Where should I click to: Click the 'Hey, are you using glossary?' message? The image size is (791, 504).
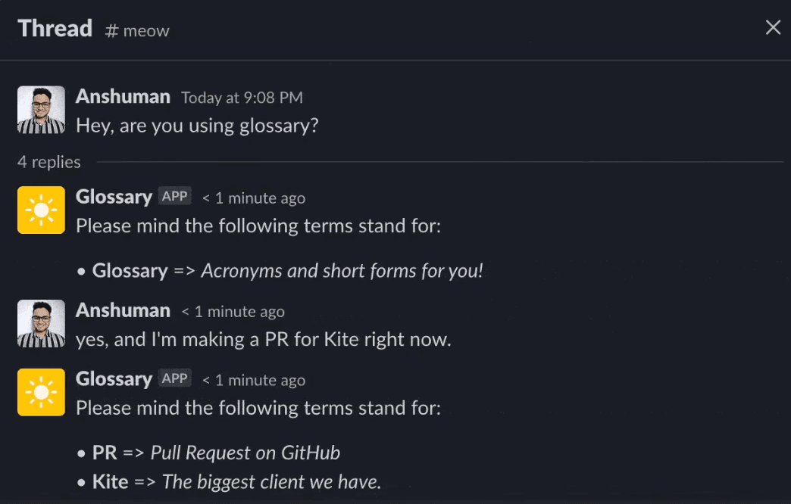(197, 126)
